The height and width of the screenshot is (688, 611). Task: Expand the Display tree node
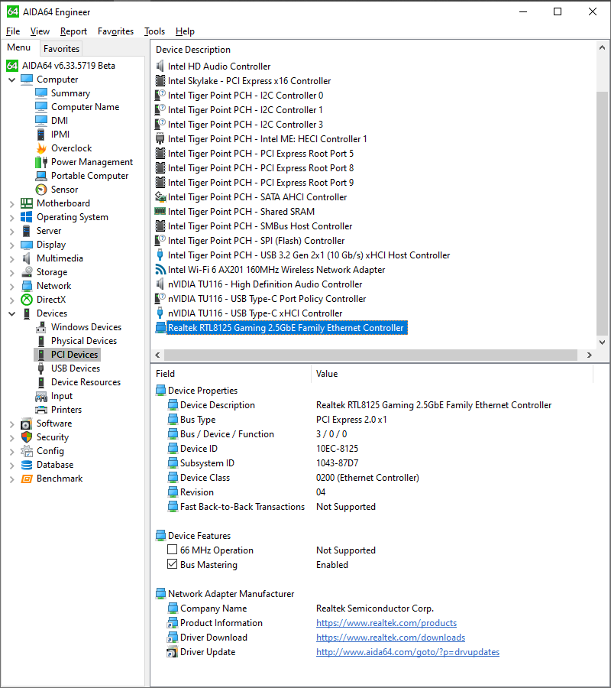click(x=11, y=245)
